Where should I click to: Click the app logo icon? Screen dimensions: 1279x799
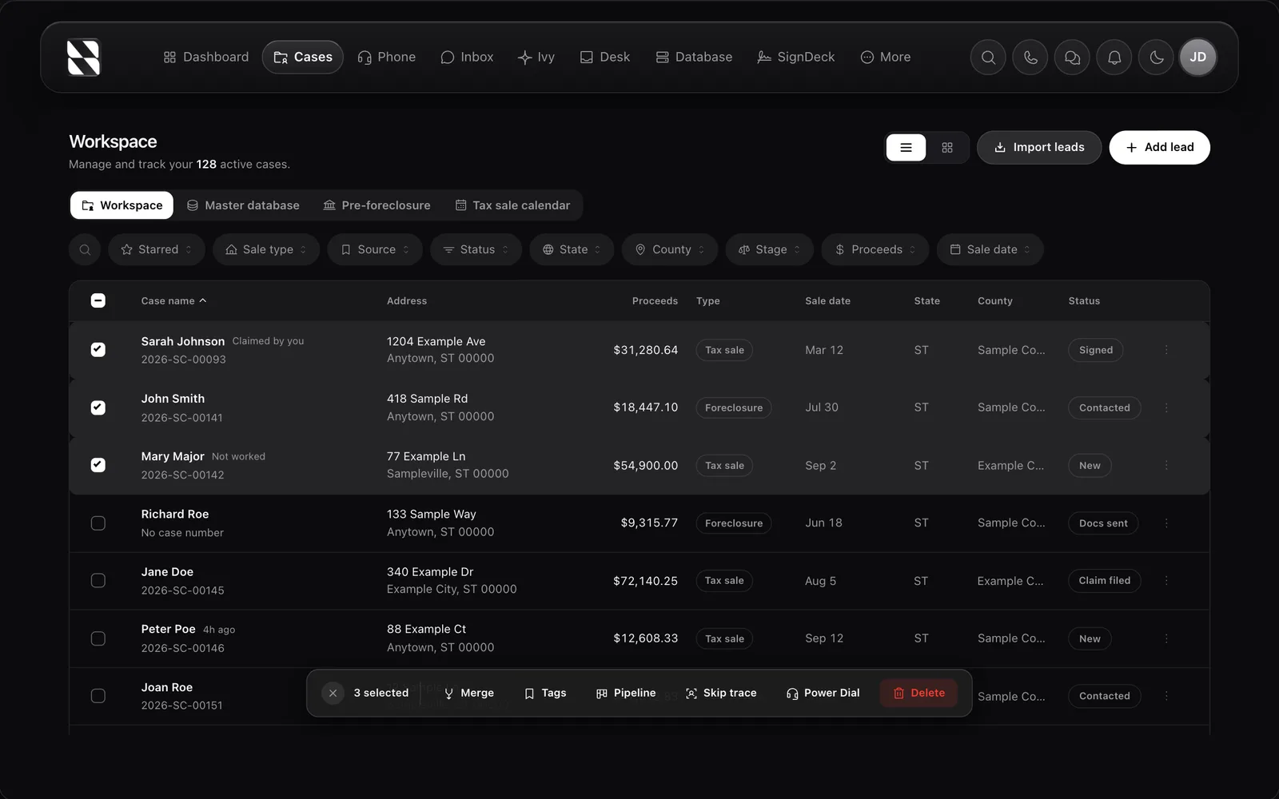[x=83, y=58]
